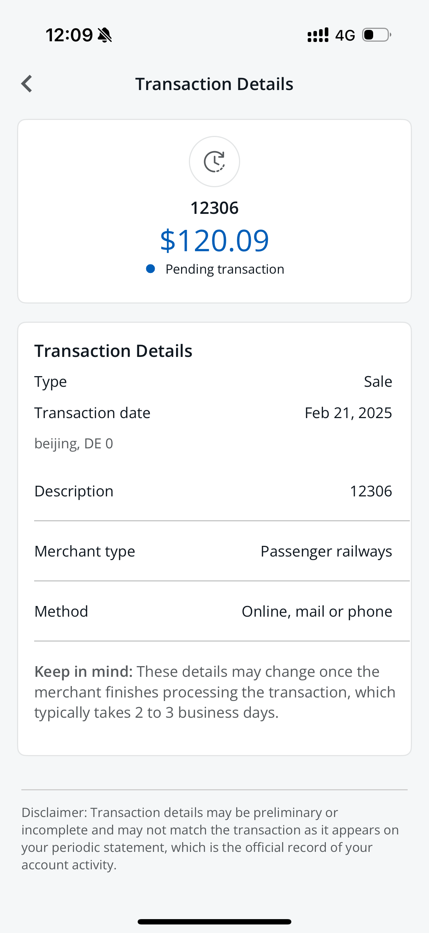The height and width of the screenshot is (933, 429).
Task: Tap the Pending transaction label
Action: (224, 269)
